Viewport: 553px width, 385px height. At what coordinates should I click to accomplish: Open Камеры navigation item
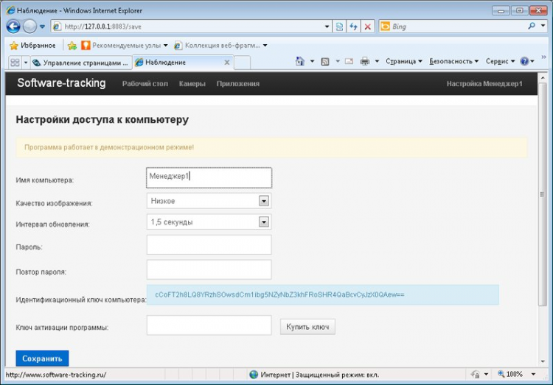click(192, 84)
